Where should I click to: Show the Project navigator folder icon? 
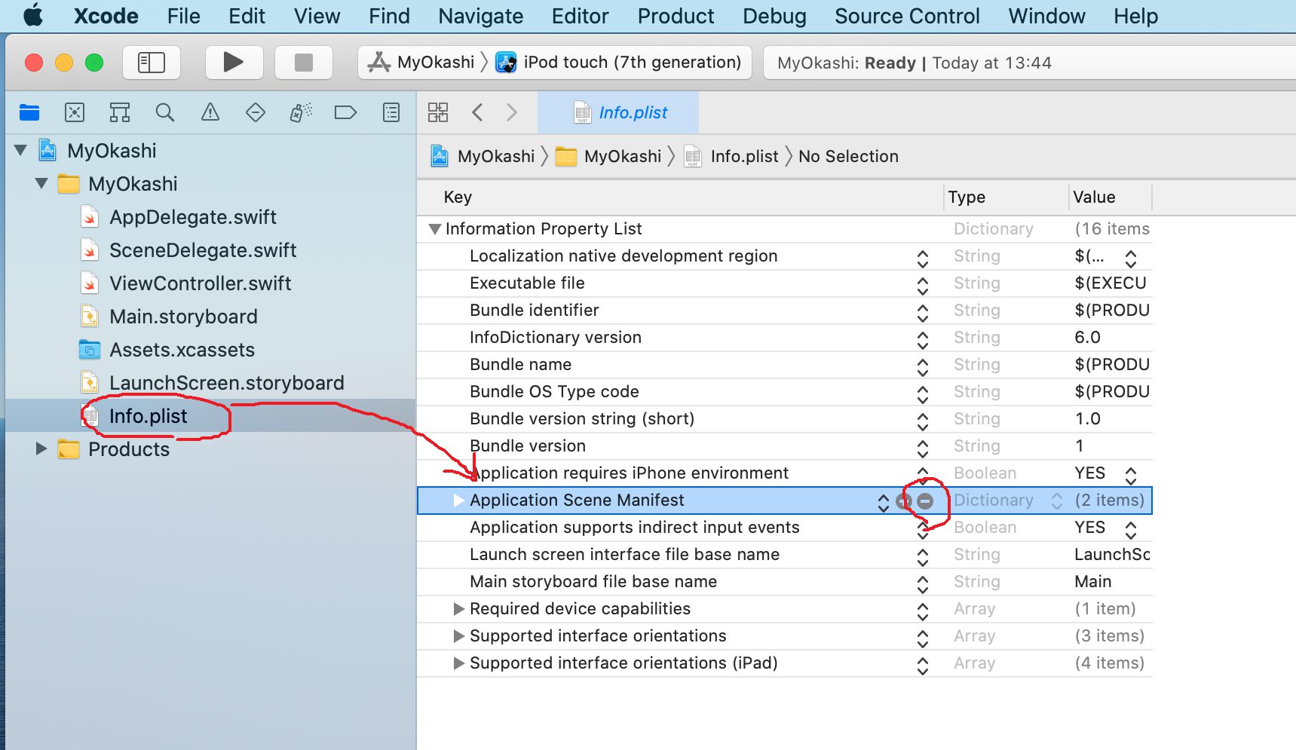(x=29, y=112)
